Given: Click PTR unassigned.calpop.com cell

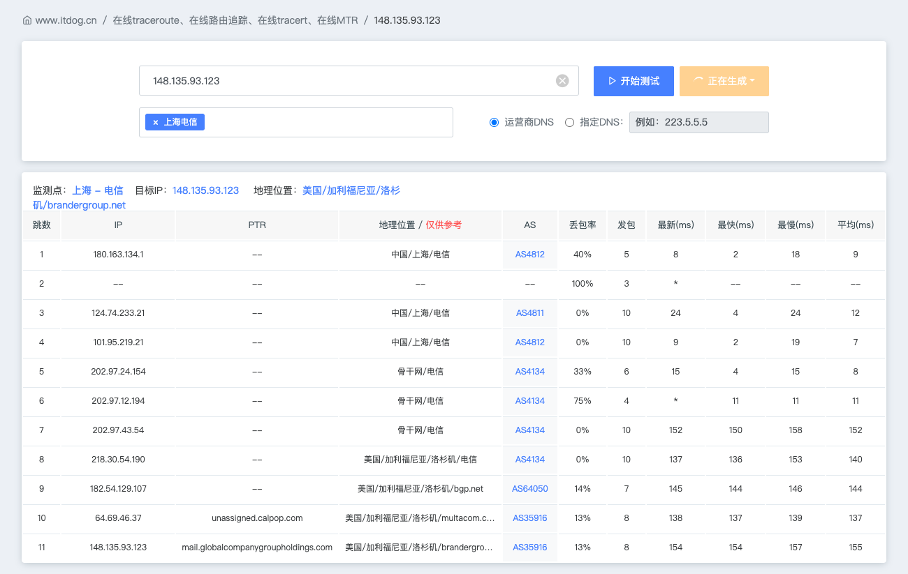Looking at the screenshot, I should [257, 518].
